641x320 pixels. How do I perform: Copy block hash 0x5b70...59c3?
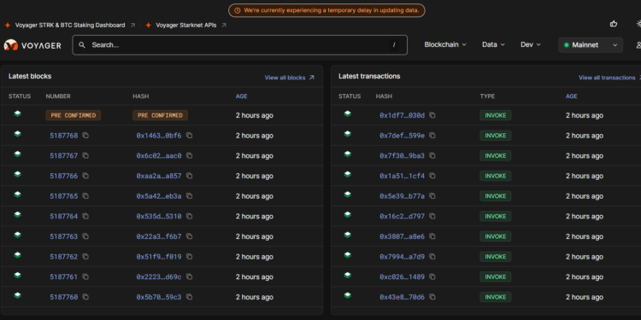189,297
